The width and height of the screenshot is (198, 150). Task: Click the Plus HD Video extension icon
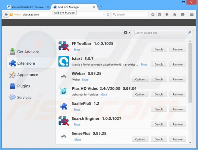[64, 91]
